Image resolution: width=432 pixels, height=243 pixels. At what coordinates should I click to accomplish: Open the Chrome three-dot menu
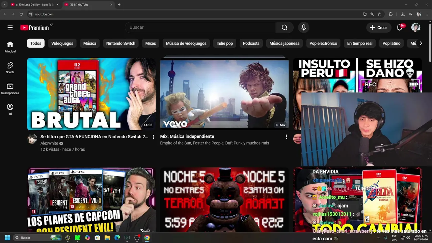[x=427, y=14]
